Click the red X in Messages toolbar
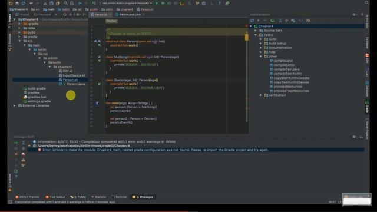The width and height of the screenshot is (377, 212). click(x=16, y=154)
